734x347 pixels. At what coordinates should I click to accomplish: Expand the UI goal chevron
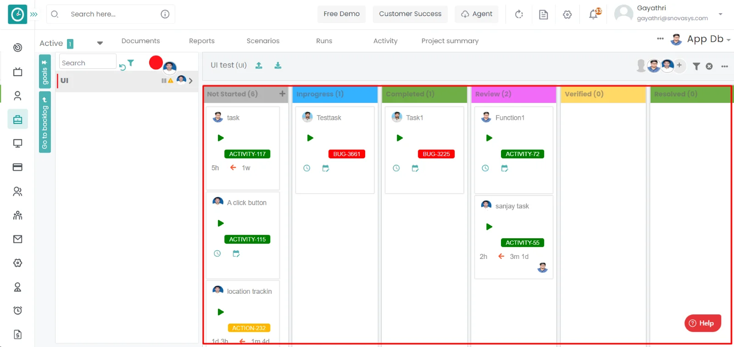[x=191, y=81]
